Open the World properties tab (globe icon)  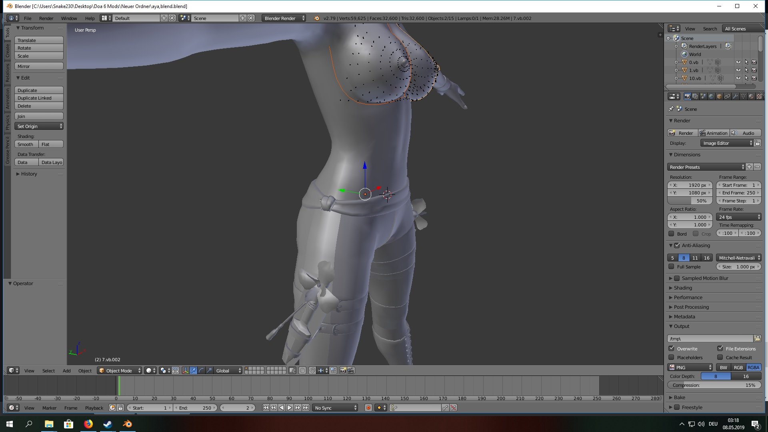[711, 96]
